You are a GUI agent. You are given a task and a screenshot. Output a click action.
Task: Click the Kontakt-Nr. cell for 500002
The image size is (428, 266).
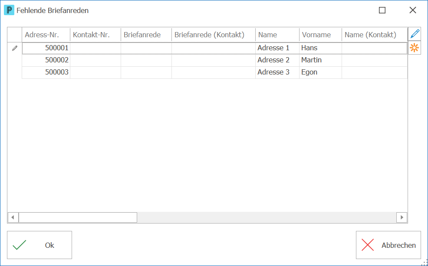coord(95,60)
